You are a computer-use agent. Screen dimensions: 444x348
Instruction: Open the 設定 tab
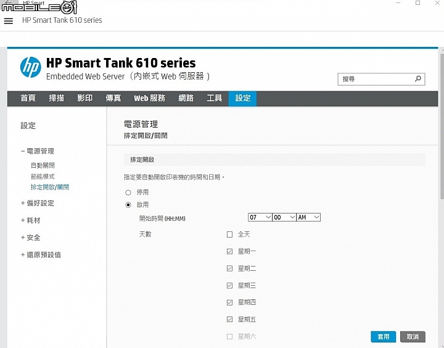(243, 98)
